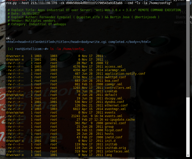Click the size 6022 of eventmgr.xml

(x=77, y=109)
